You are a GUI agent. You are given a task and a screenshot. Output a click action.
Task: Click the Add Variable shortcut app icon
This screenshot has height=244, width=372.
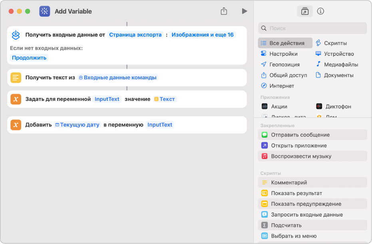tap(45, 11)
